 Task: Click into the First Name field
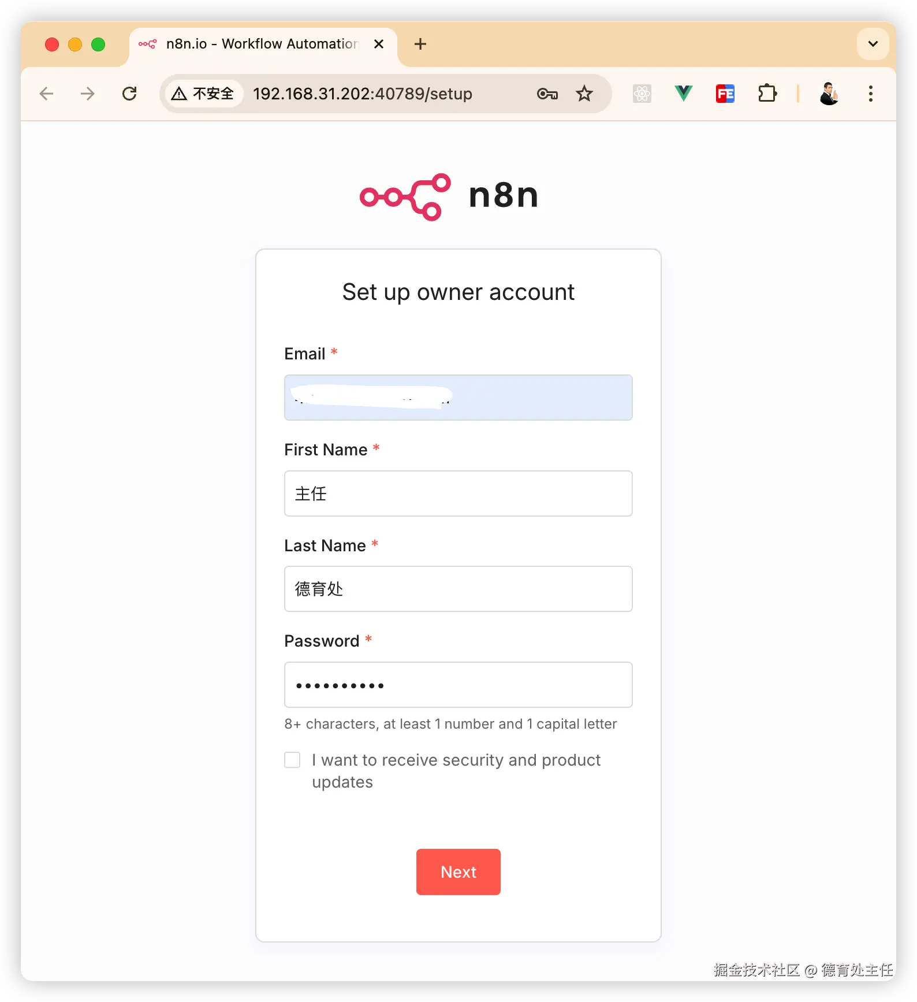pos(459,493)
